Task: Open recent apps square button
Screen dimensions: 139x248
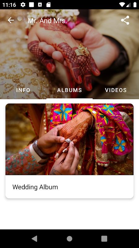Action: coord(104,239)
